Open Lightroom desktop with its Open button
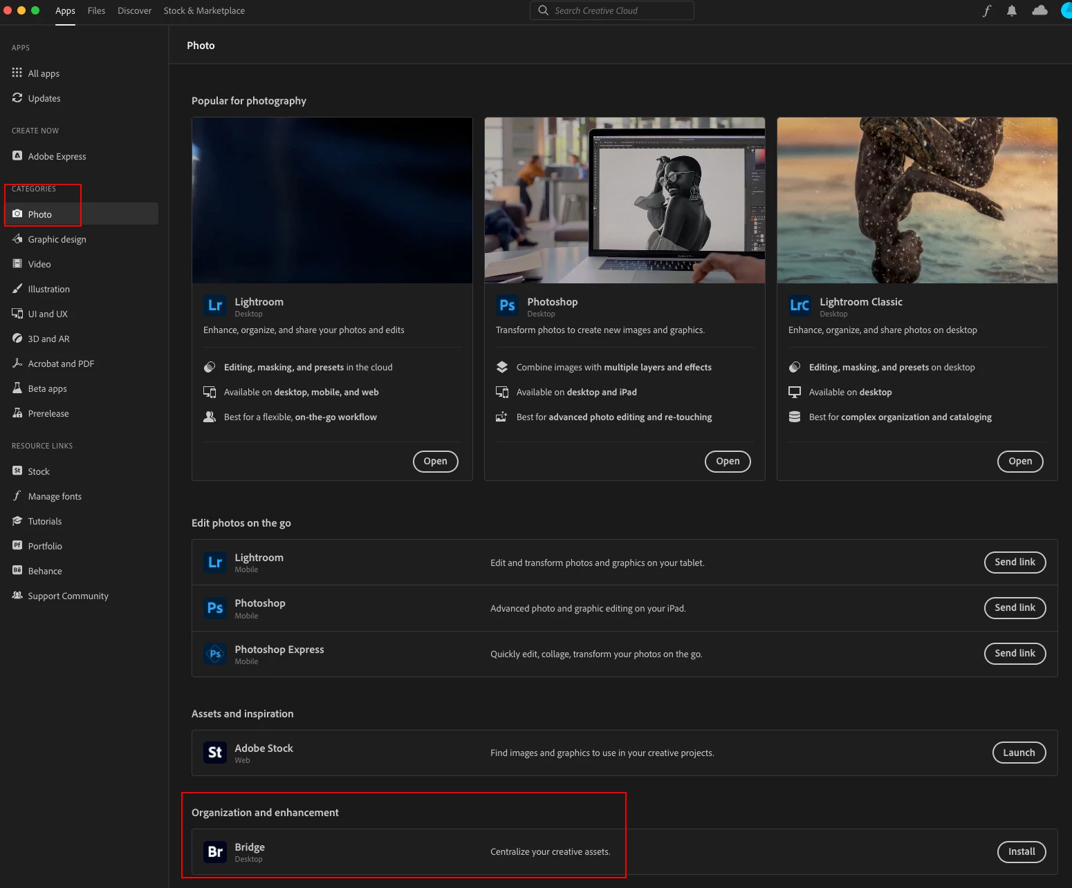 coord(436,461)
